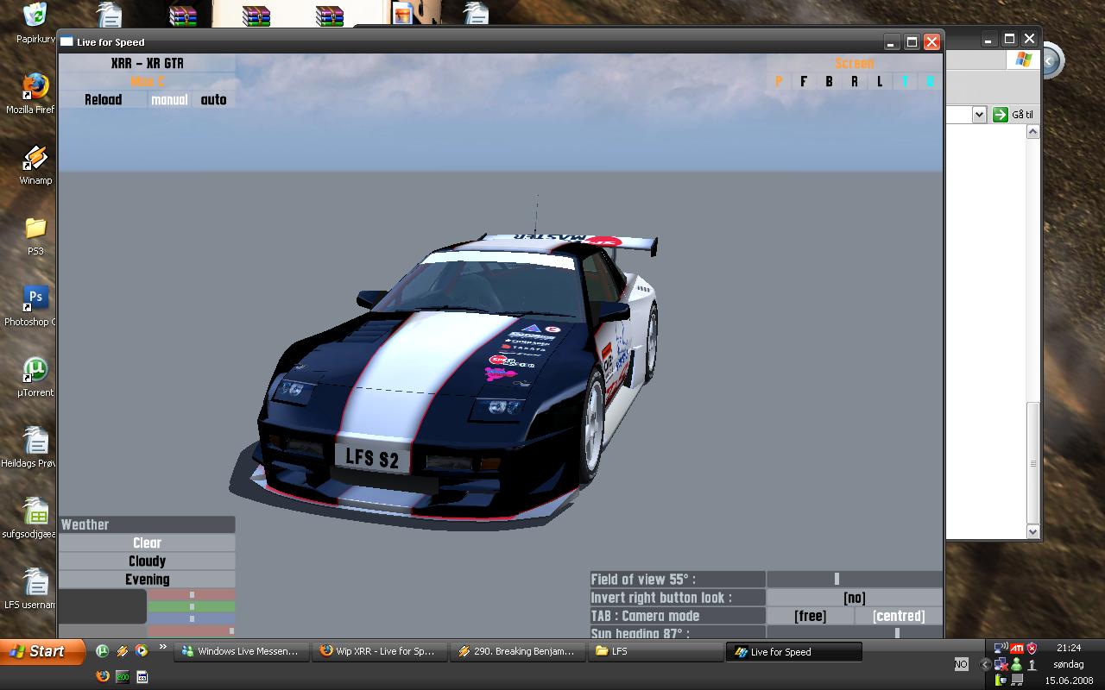1105x690 pixels.
Task: Click the Live for Speed taskbar button
Action: [794, 652]
